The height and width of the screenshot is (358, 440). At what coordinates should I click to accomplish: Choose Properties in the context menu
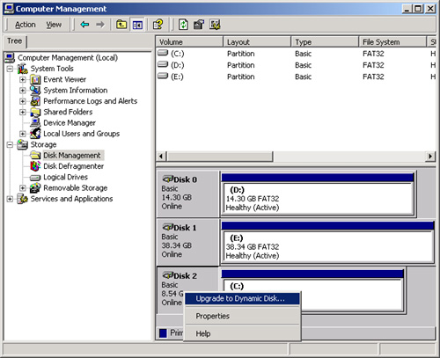(242, 316)
